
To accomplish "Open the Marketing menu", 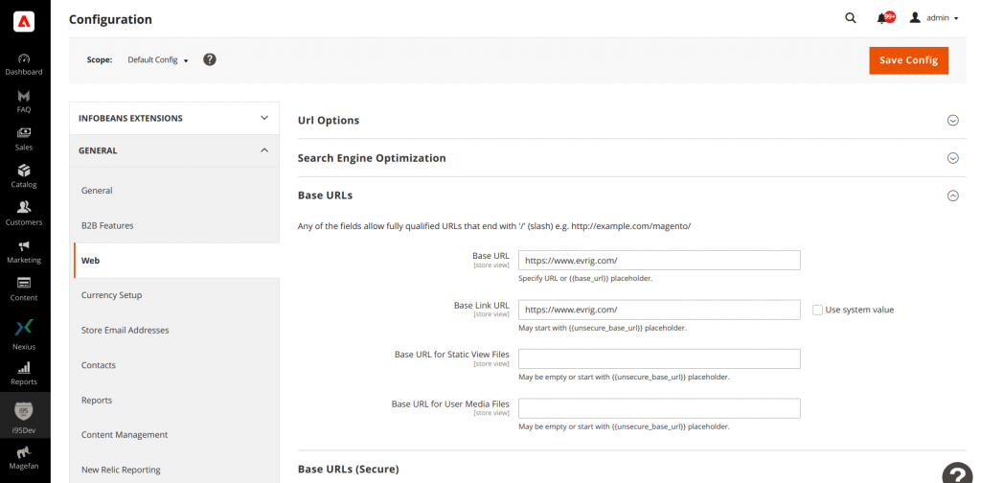I will tap(24, 252).
